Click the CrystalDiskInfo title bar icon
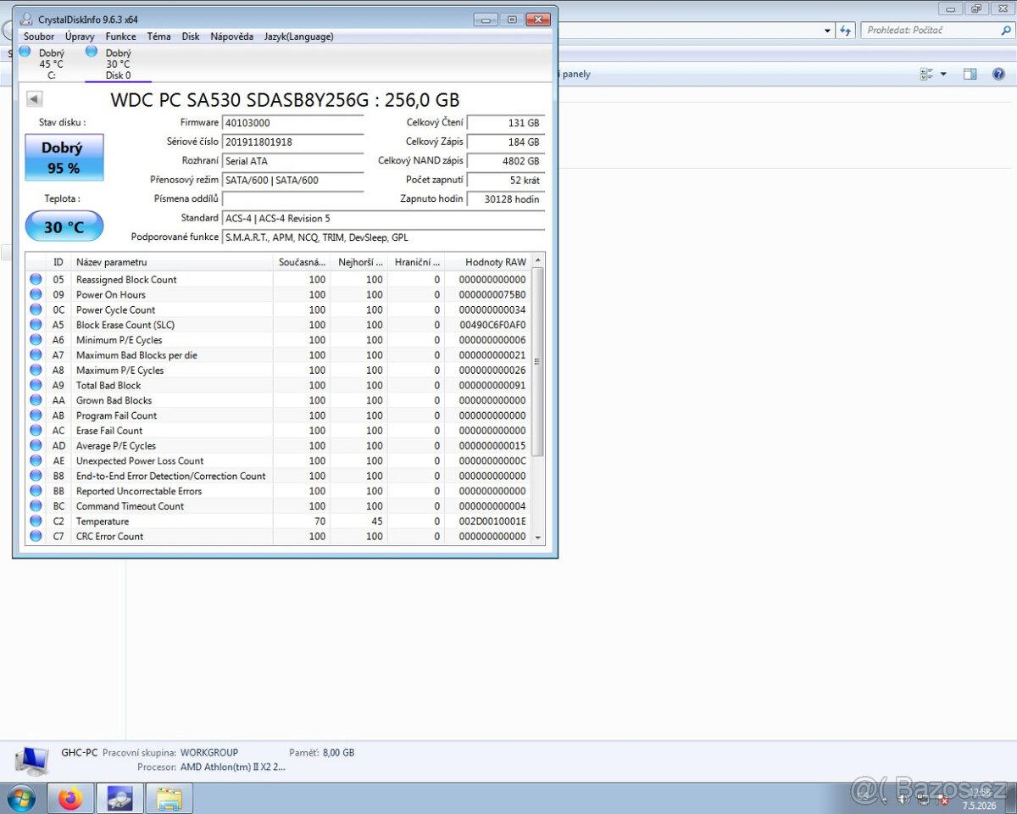Screen dimensions: 1017x814 [x=27, y=19]
